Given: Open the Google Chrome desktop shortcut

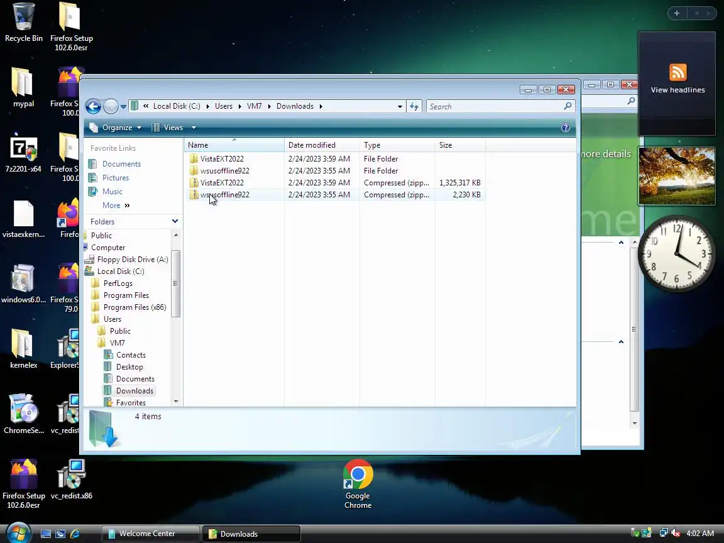Looking at the screenshot, I should 358,484.
